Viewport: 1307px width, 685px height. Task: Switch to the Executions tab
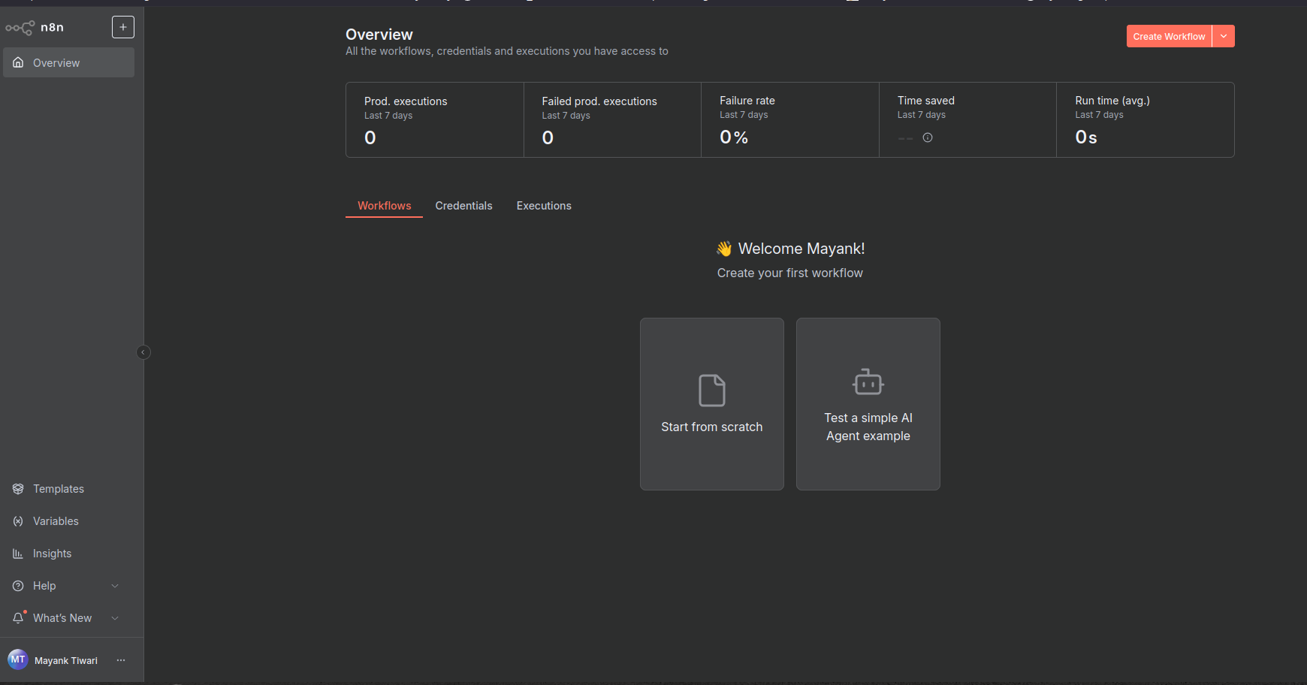point(543,205)
